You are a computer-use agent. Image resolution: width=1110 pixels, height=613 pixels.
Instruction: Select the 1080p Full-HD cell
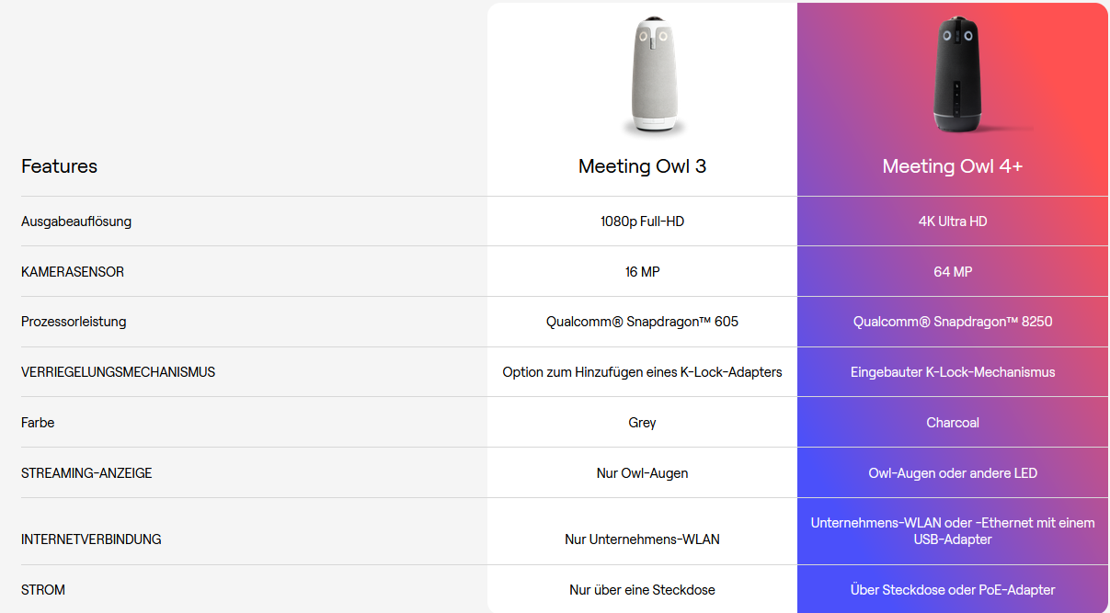click(x=642, y=221)
